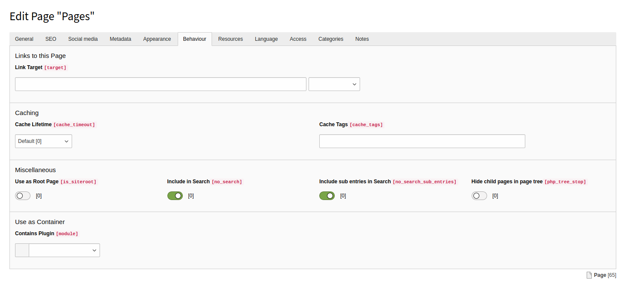This screenshot has height=282, width=624.
Task: Open the Cache Lifetime dropdown
Action: (43, 141)
